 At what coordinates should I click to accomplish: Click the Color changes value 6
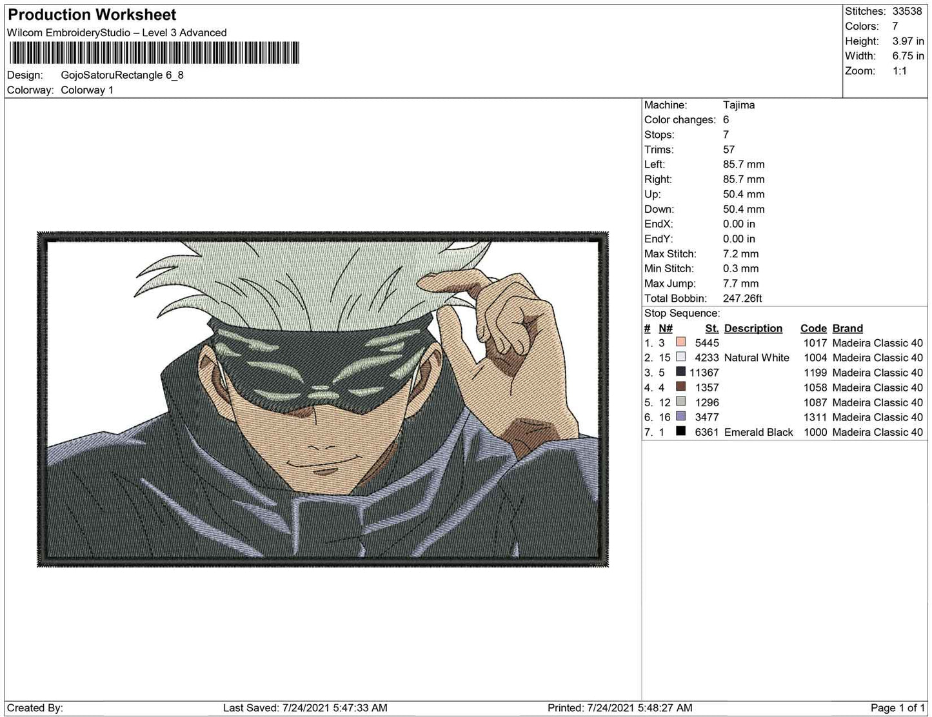click(x=726, y=120)
